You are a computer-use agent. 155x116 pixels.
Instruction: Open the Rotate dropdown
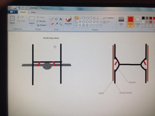point(42,25)
